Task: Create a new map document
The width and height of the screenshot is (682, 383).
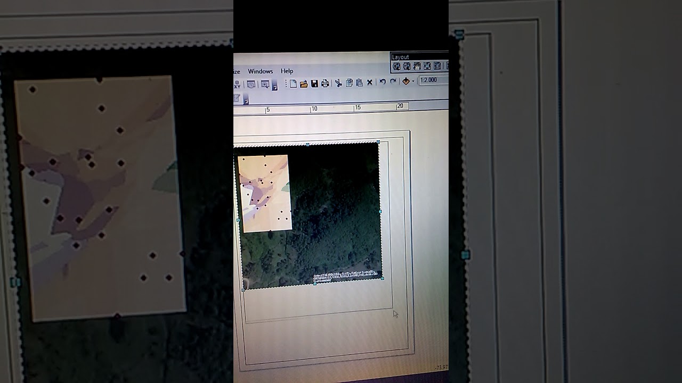Action: coord(293,83)
